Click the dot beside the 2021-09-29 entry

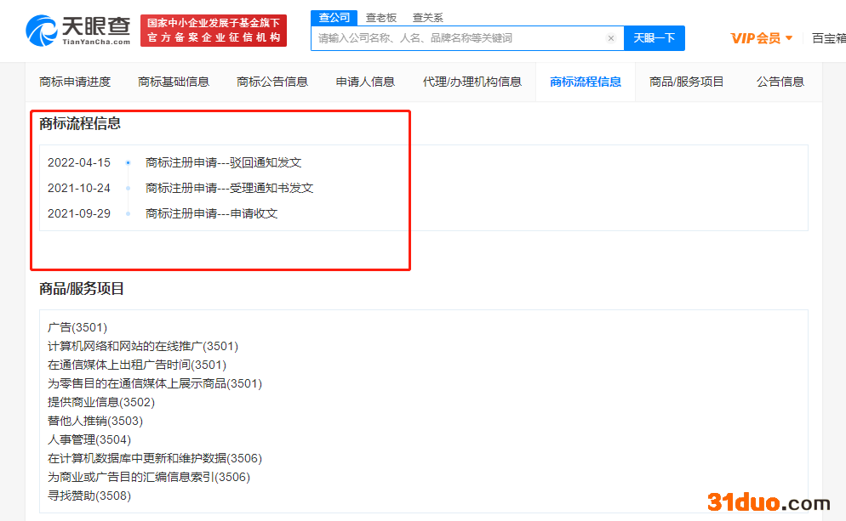(x=129, y=214)
